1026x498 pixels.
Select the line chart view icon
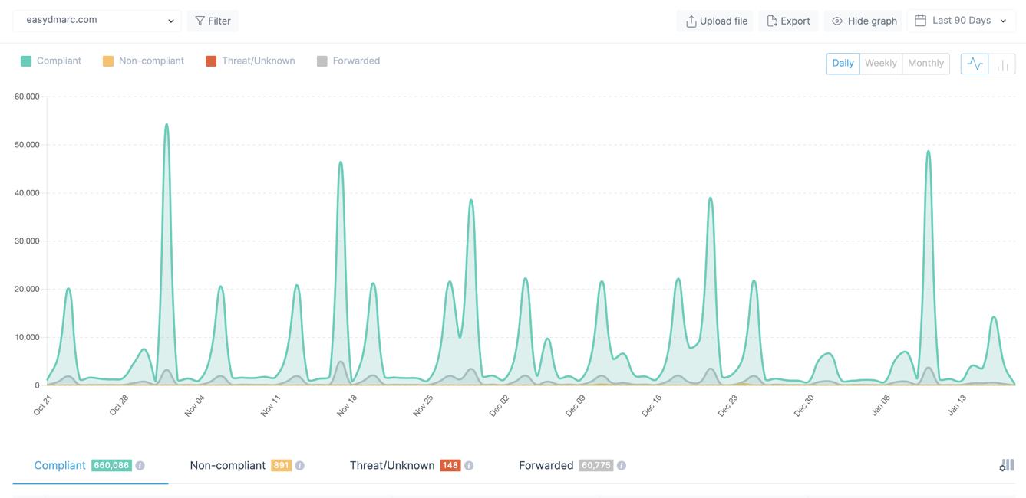click(975, 64)
